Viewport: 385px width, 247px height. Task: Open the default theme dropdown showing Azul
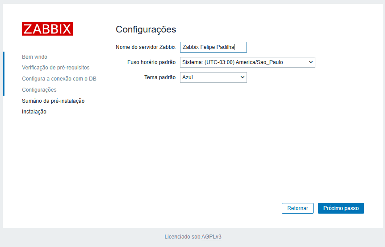213,77
